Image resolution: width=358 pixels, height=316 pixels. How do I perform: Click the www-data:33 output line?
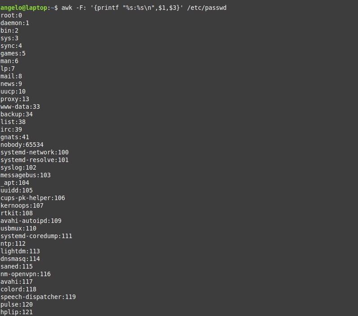point(20,107)
